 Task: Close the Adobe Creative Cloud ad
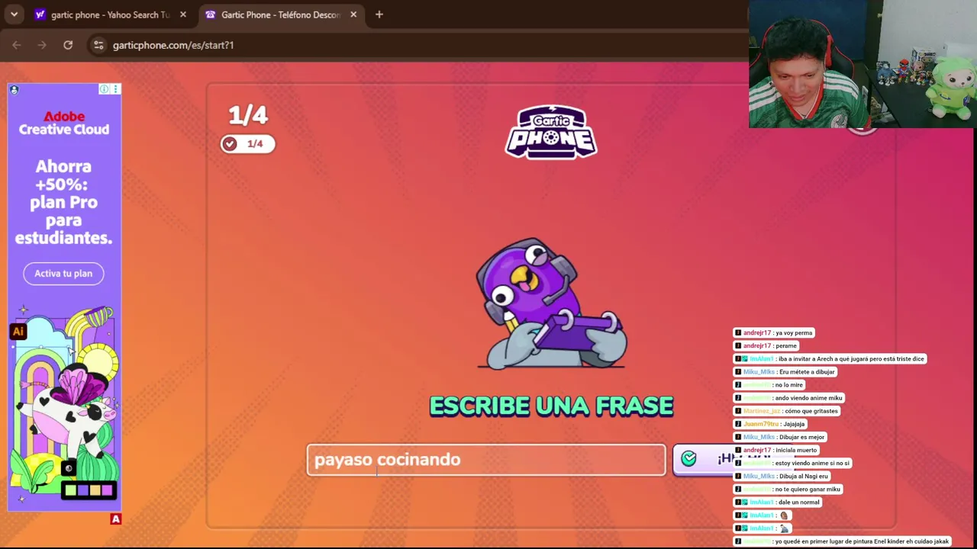[116, 89]
